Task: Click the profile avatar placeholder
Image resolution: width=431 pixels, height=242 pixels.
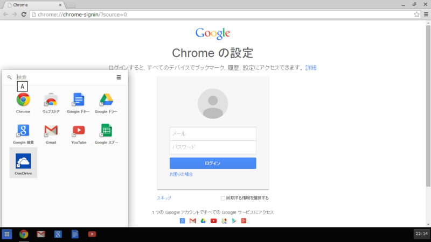Action: tap(213, 104)
